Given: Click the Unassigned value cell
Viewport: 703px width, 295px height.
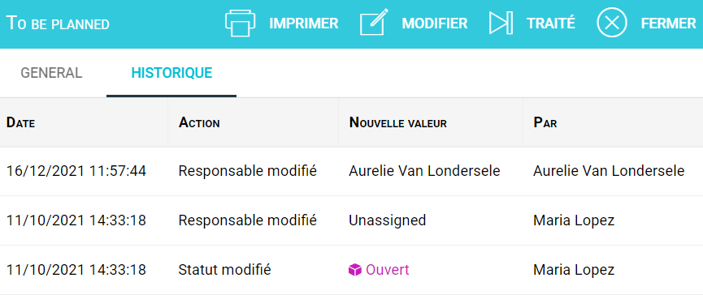Looking at the screenshot, I should click(x=388, y=220).
